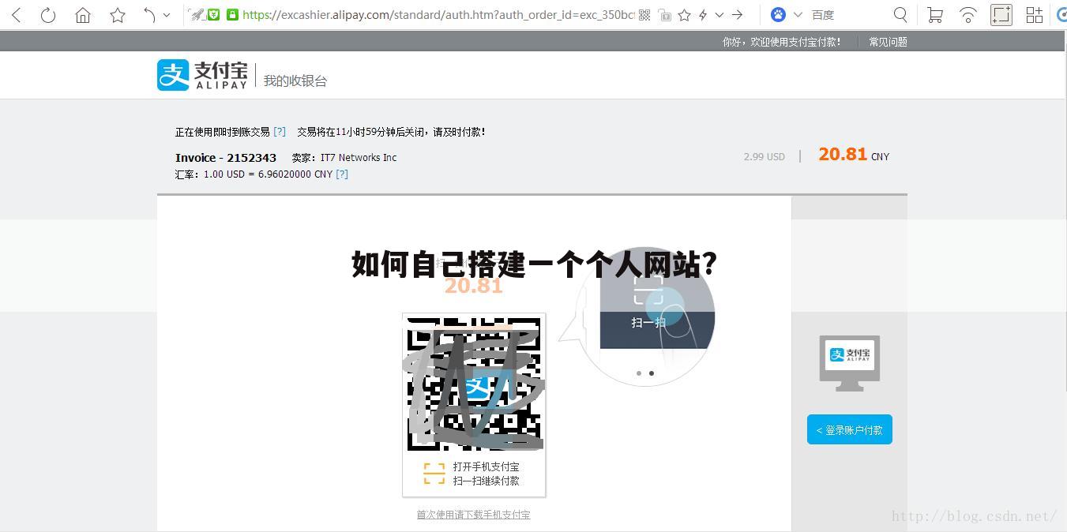Open the browser home page icon
Image resolution: width=1067 pixels, height=532 pixels.
pos(83,14)
